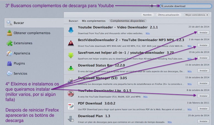Click Download Plan clock arrow icon
This screenshot has width=214, height=125.
point(71,119)
